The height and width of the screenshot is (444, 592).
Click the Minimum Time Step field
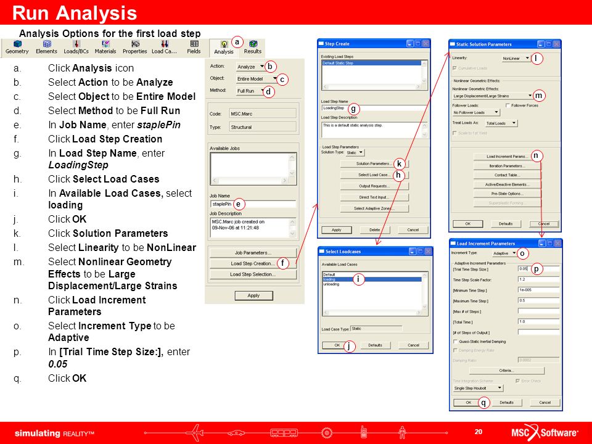[538, 290]
